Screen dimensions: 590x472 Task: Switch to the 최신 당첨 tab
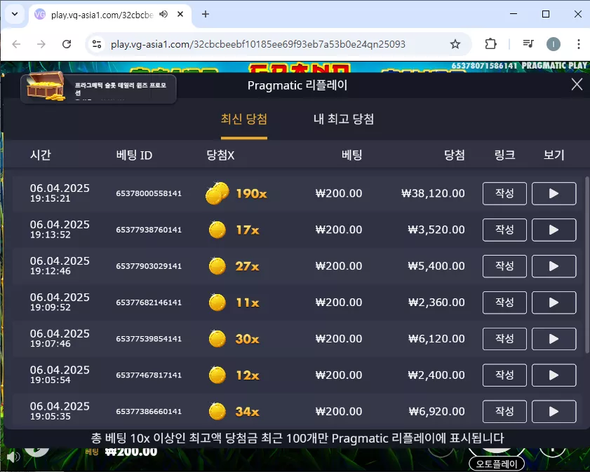(244, 119)
